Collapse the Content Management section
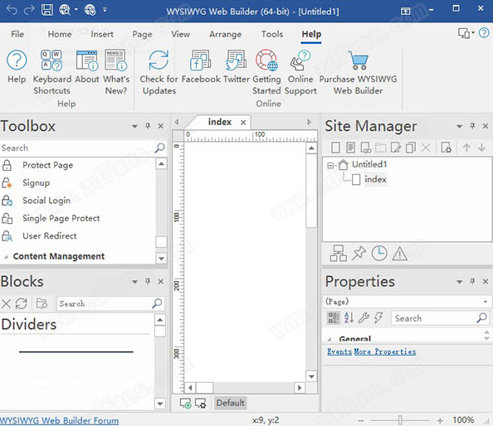493x426 pixels. (7, 256)
